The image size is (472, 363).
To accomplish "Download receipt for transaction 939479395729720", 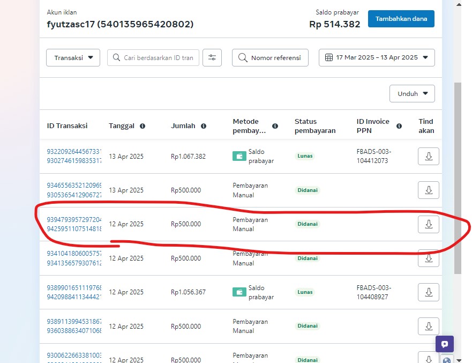I will point(428,224).
